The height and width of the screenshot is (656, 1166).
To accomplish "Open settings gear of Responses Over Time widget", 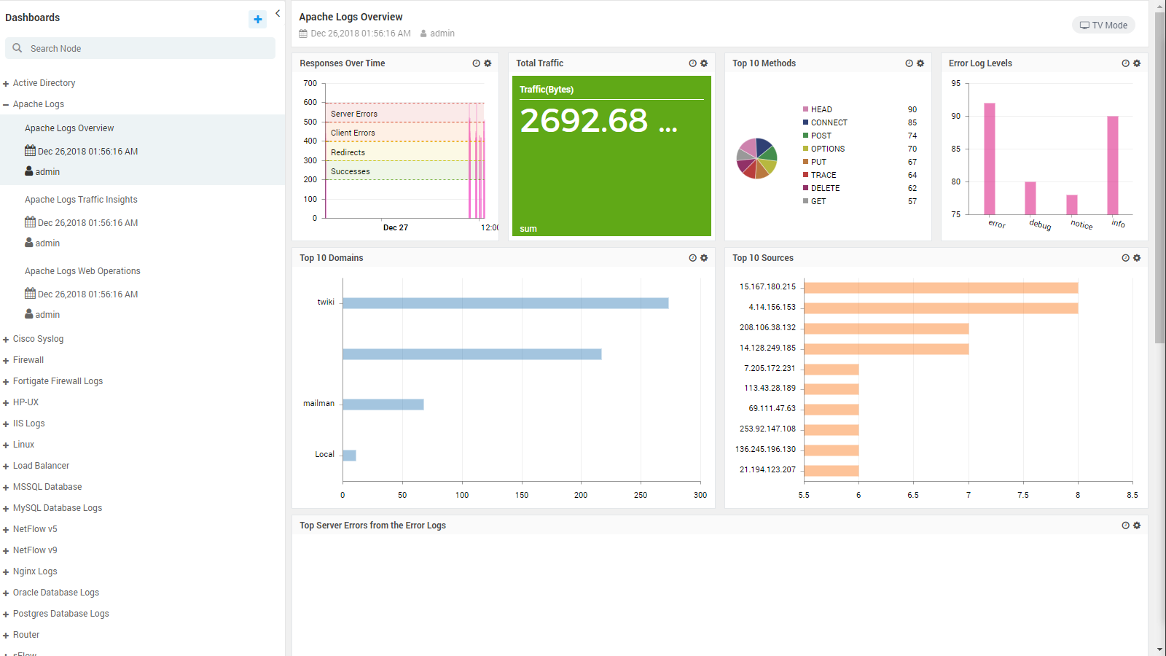I will tap(488, 63).
